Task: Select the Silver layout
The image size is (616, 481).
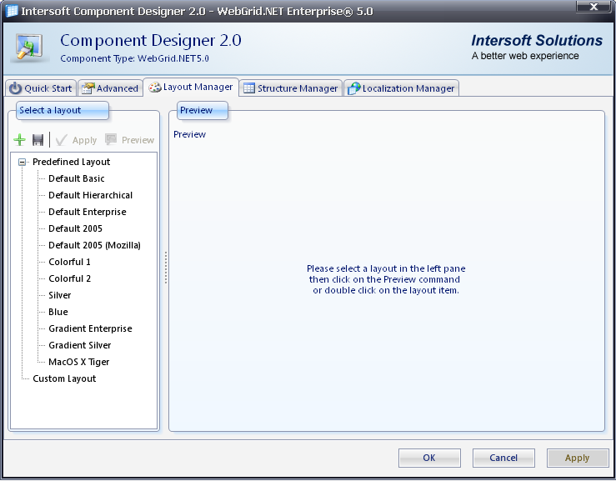Action: [x=60, y=295]
